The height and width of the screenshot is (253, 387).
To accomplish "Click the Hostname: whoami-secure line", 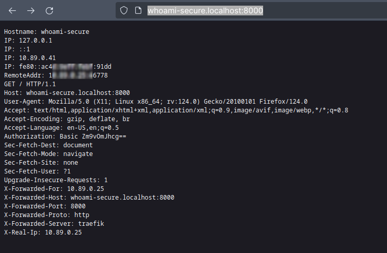I will (x=47, y=32).
